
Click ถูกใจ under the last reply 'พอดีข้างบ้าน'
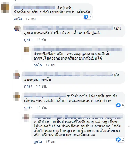[38, 142]
